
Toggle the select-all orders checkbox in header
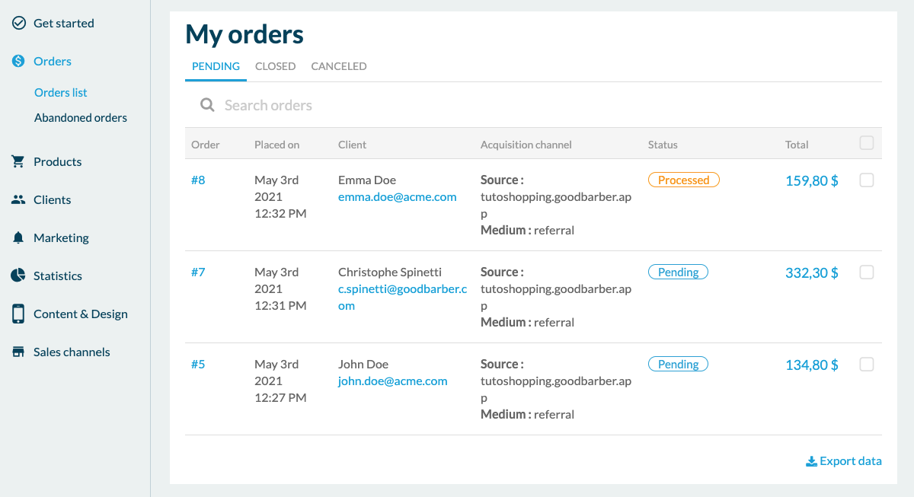[866, 143]
